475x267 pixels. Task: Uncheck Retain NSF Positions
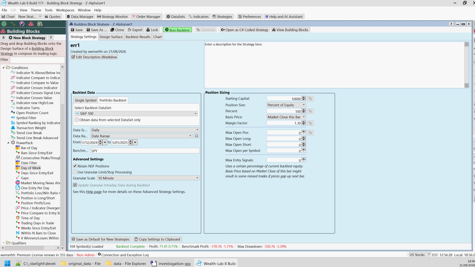75,166
